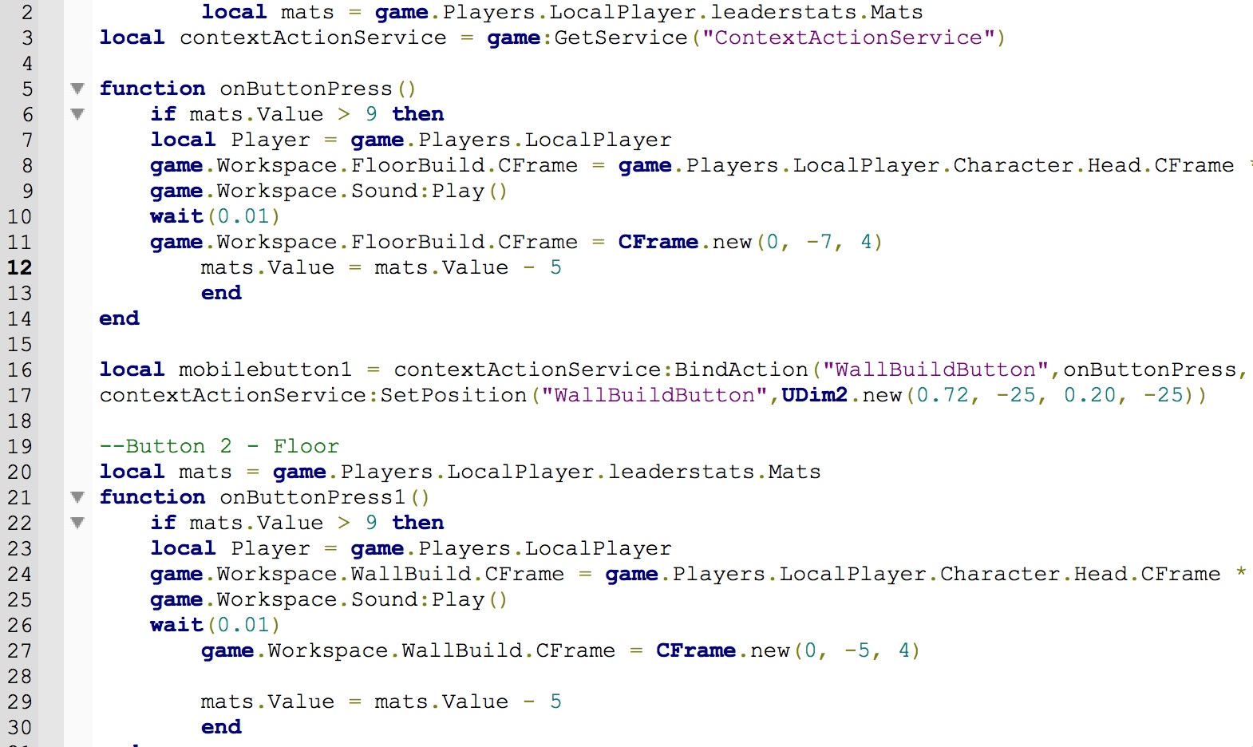This screenshot has width=1253, height=747.
Task: Click 'Sound:Play()' on line 25
Action: (429, 599)
